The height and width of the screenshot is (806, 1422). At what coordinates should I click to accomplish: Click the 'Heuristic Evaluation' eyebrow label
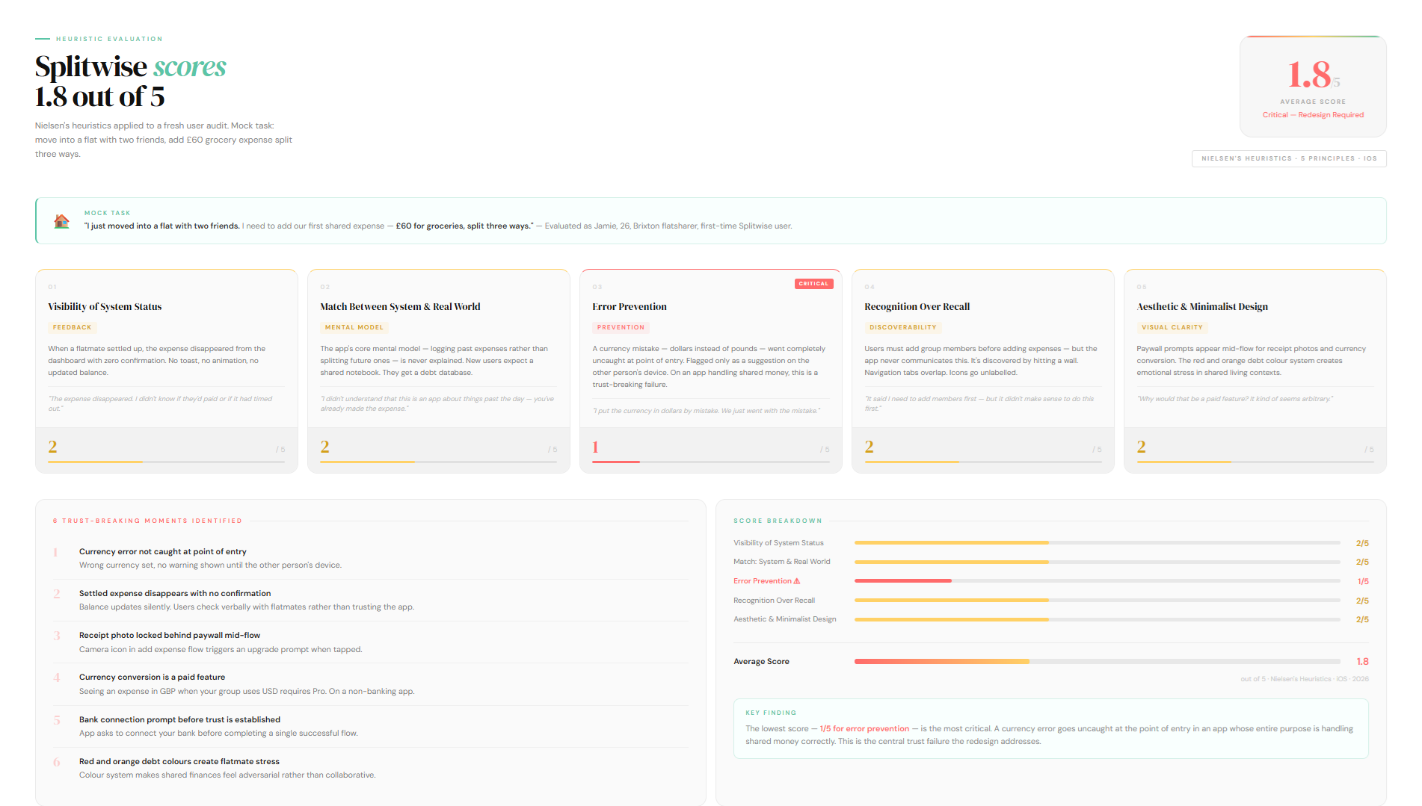click(109, 39)
